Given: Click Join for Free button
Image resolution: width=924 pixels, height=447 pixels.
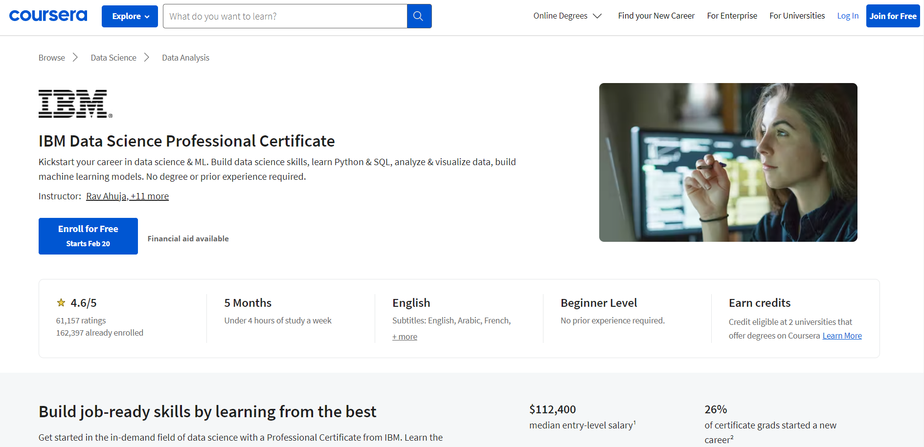Looking at the screenshot, I should click(893, 16).
